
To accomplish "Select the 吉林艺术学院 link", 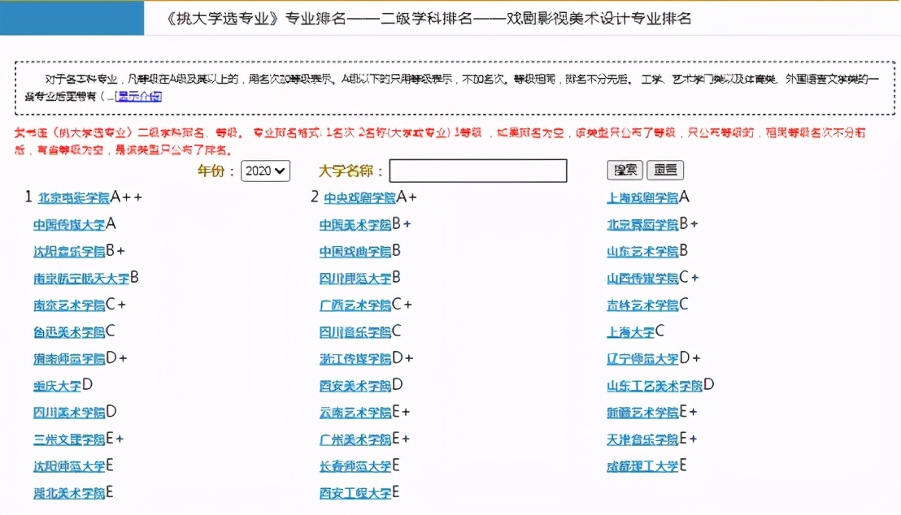I will pos(639,304).
